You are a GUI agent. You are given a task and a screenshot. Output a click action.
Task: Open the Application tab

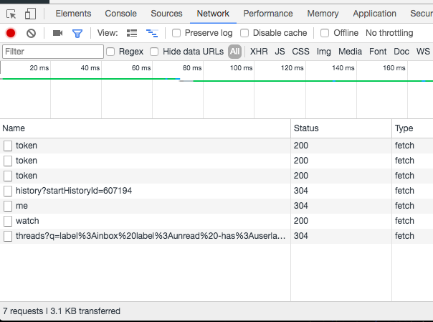(374, 14)
